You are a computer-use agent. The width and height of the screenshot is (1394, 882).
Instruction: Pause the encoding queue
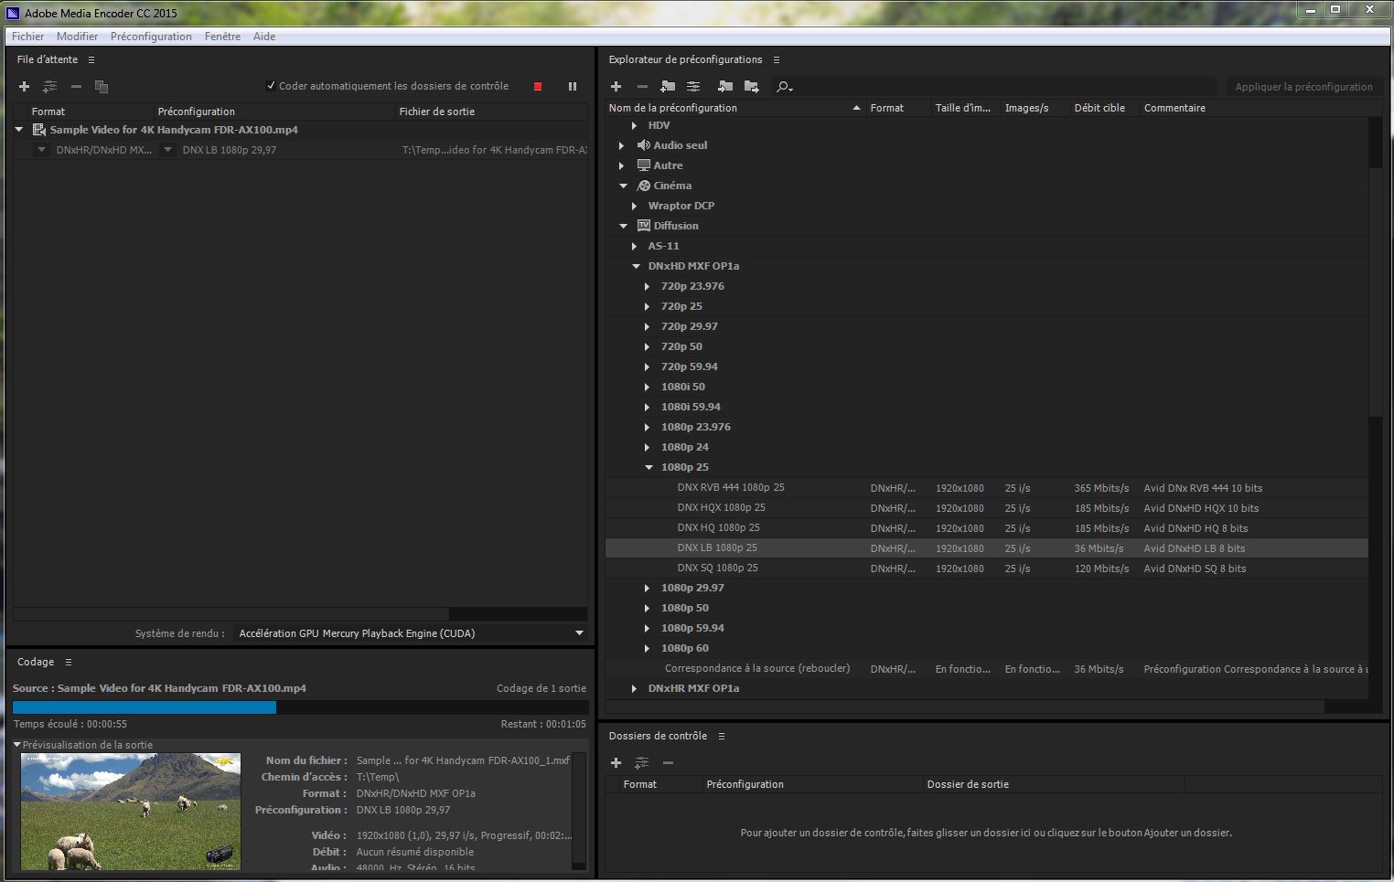click(x=573, y=87)
